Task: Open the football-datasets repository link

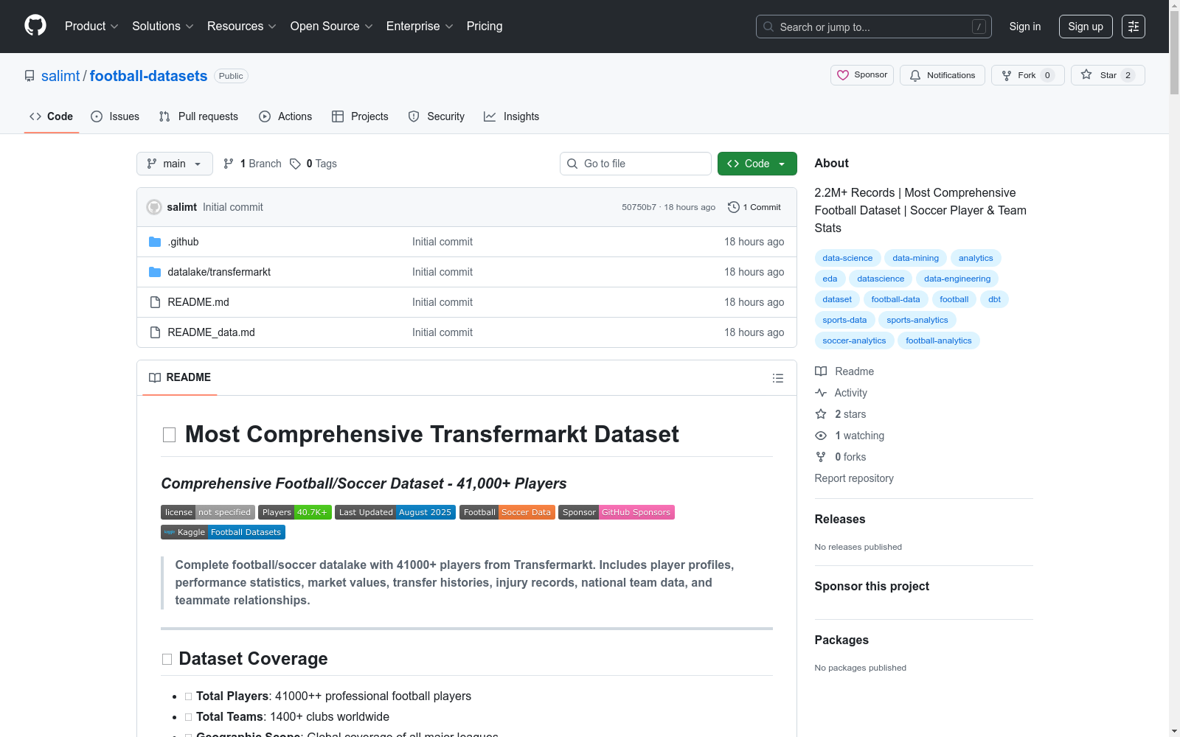Action: click(x=149, y=76)
